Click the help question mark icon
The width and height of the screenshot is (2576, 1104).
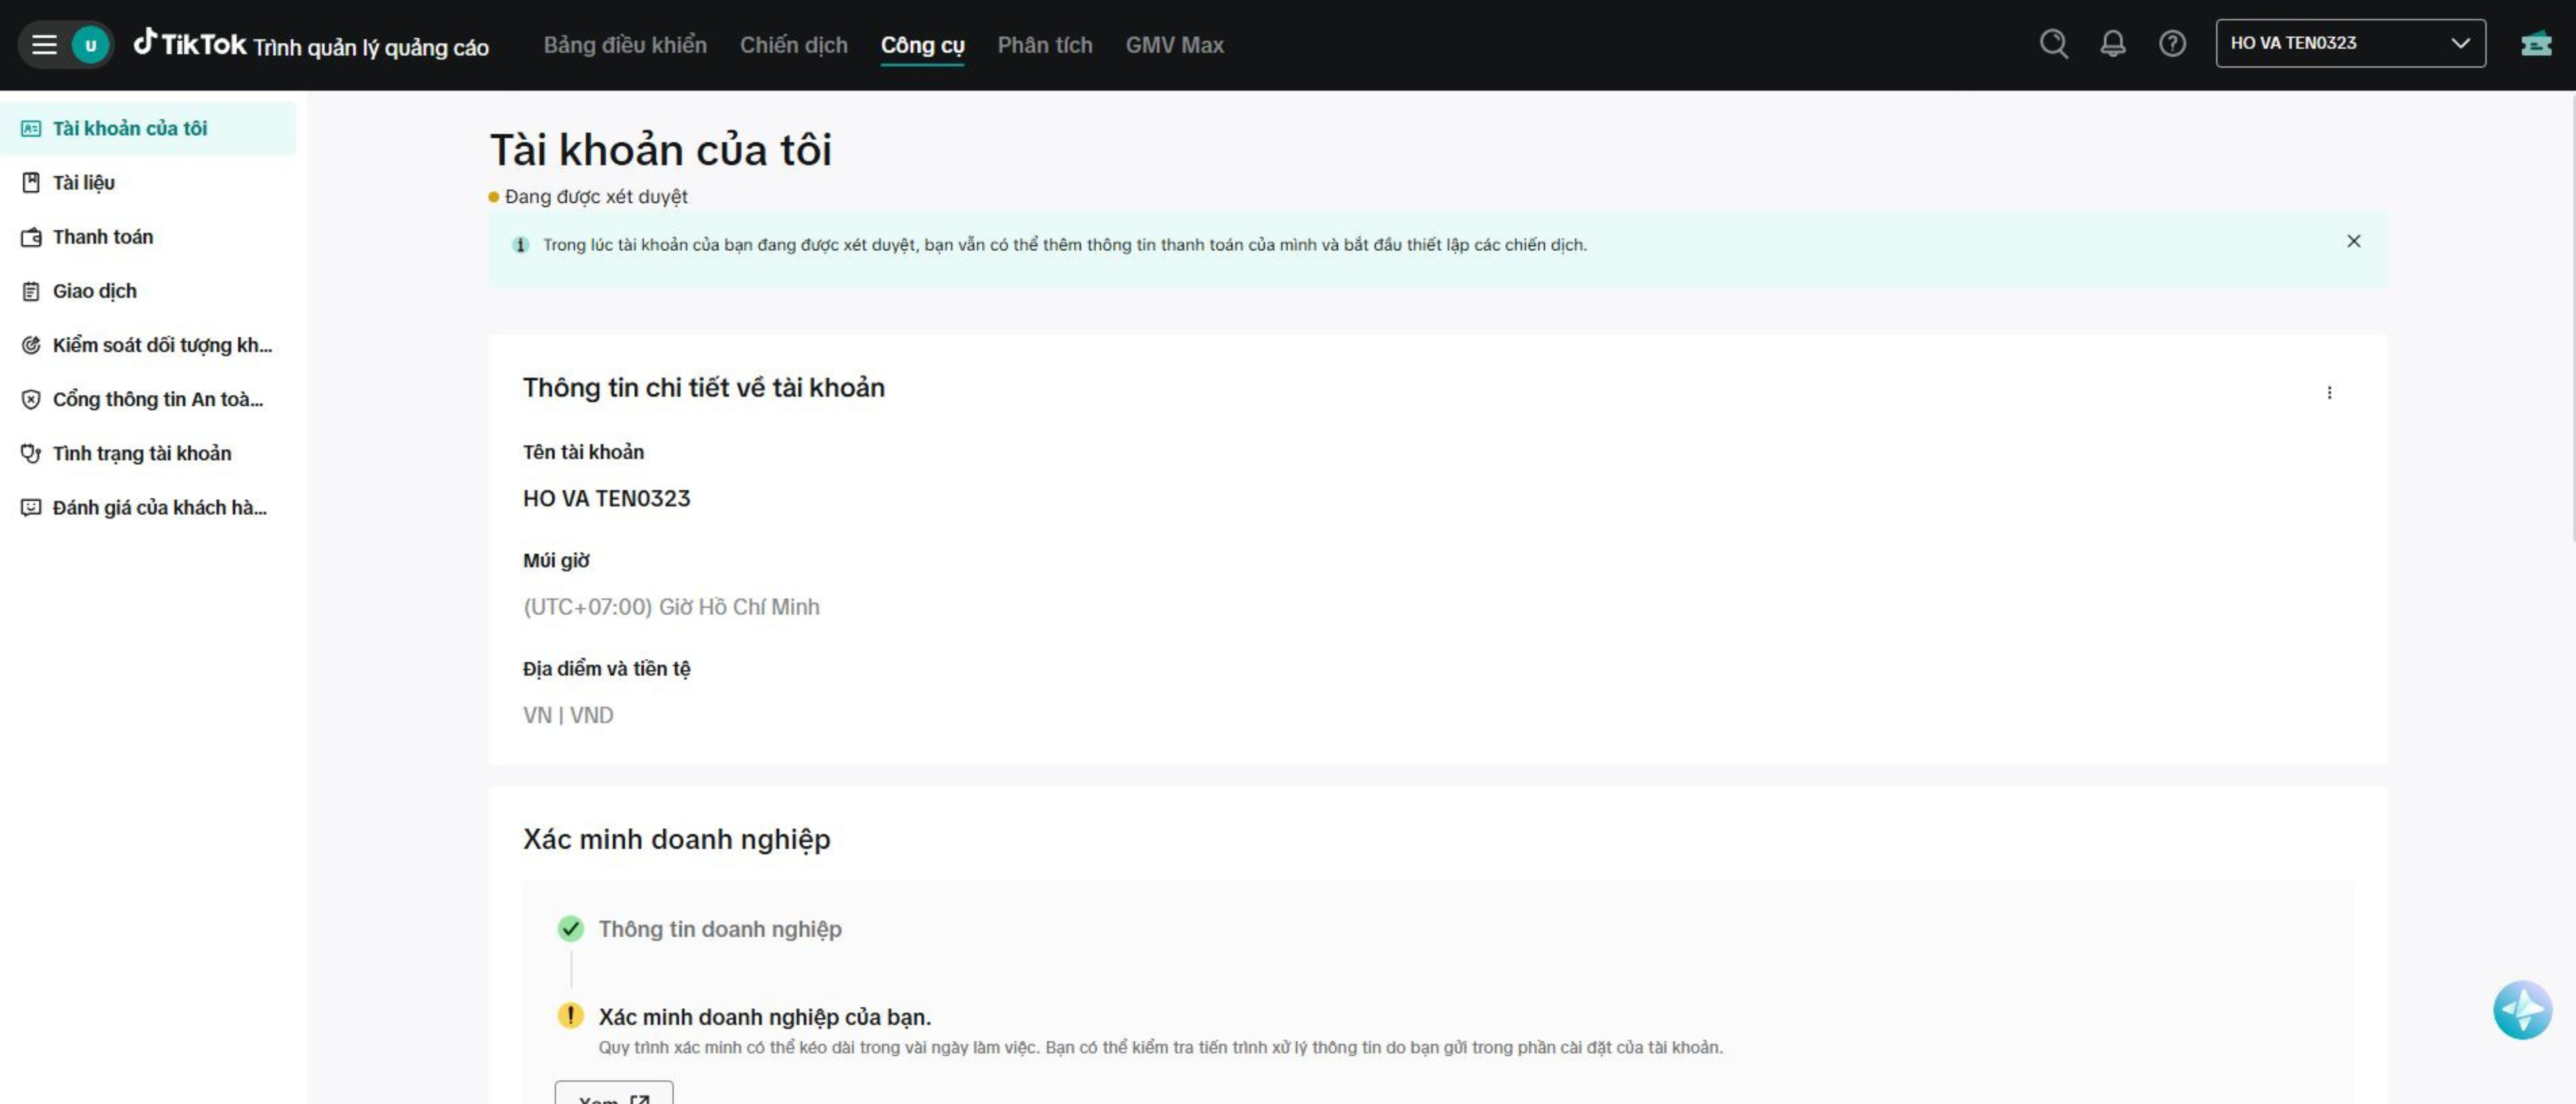tap(2172, 44)
